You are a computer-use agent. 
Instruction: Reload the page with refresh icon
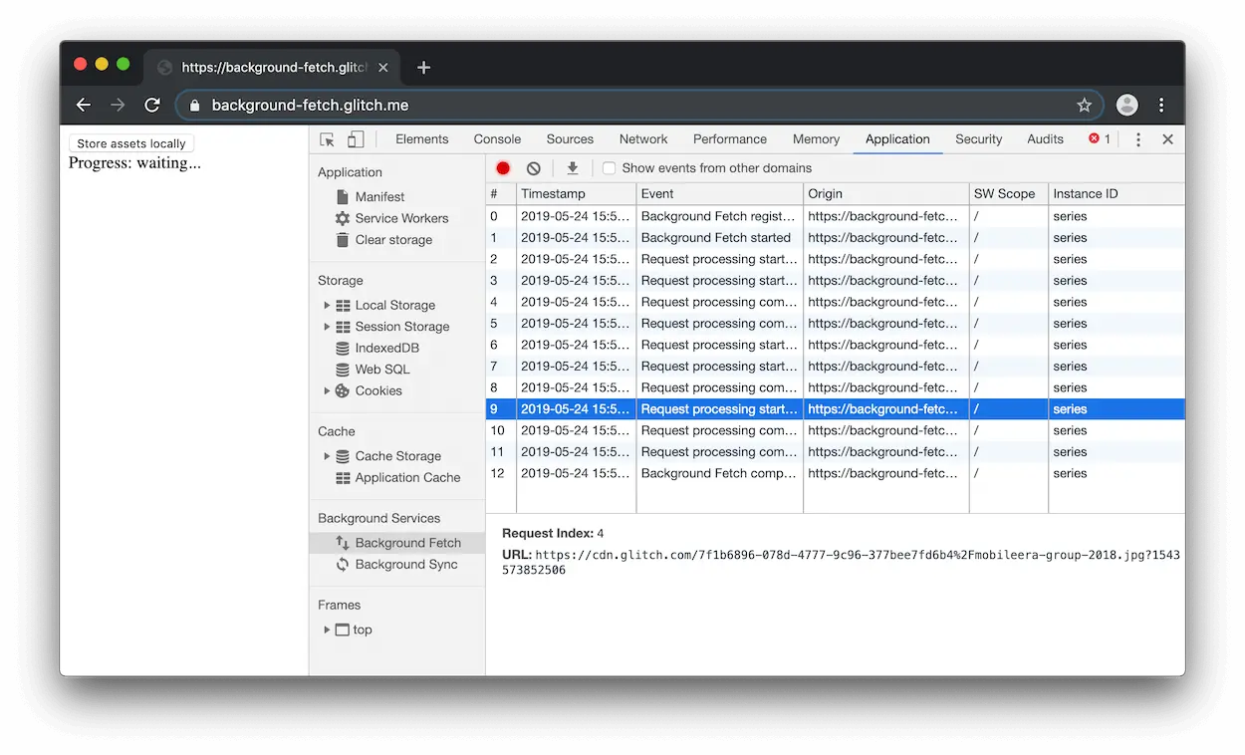tap(152, 105)
